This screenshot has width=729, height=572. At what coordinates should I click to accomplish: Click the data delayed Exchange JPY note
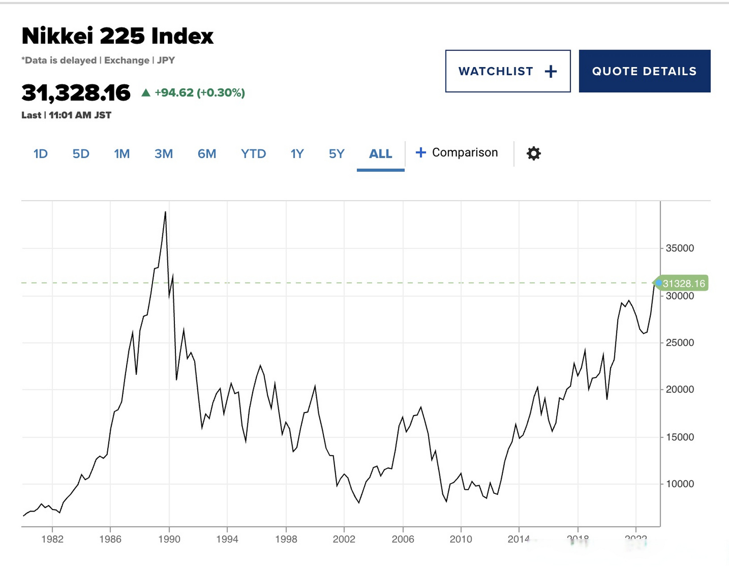[98, 60]
